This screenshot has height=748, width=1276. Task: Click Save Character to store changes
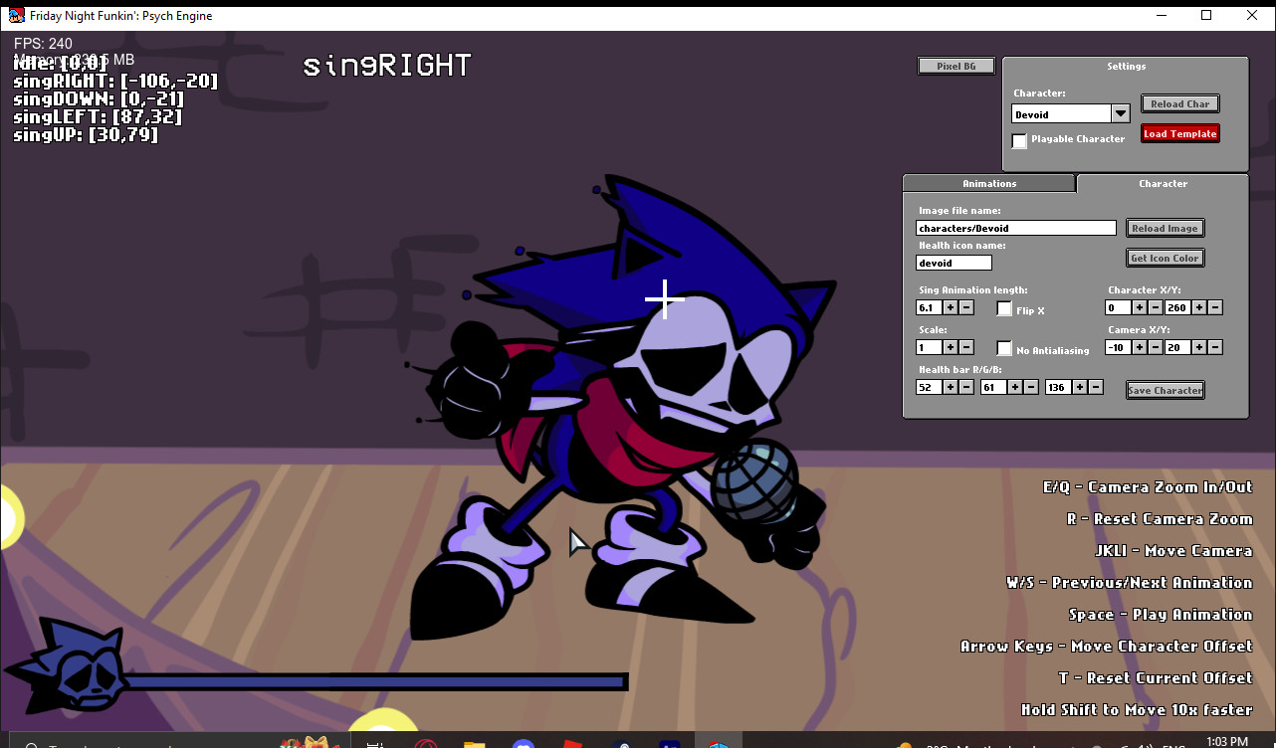1165,390
